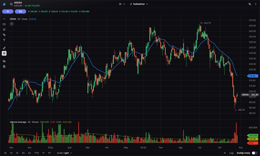Click the blue triangle app logo

4,4
